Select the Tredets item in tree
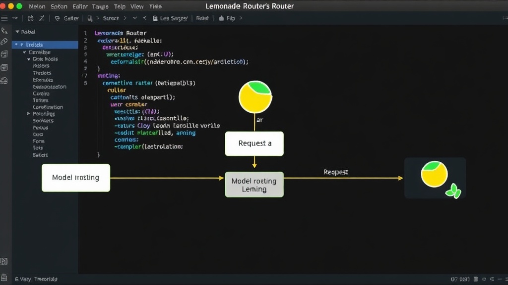 42,73
